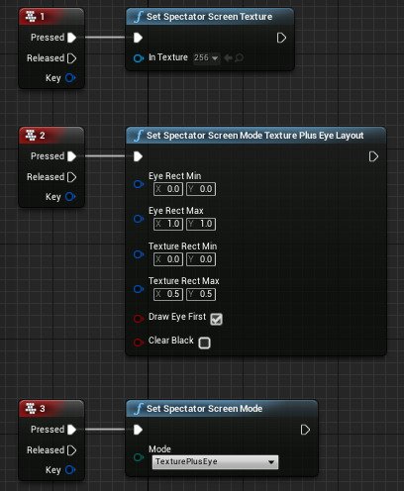Click Eye Rect Max Y field
The height and width of the screenshot is (491, 404).
tap(201, 224)
